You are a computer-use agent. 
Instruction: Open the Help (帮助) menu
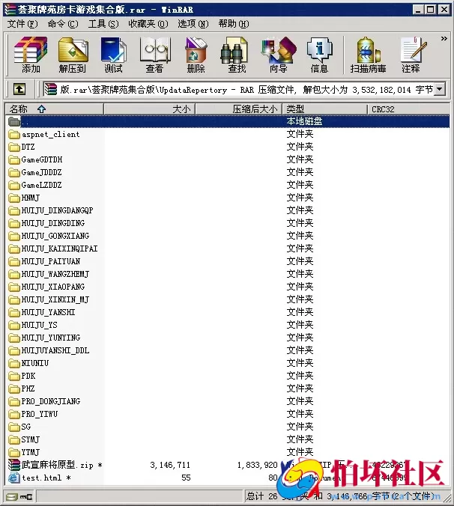point(234,24)
